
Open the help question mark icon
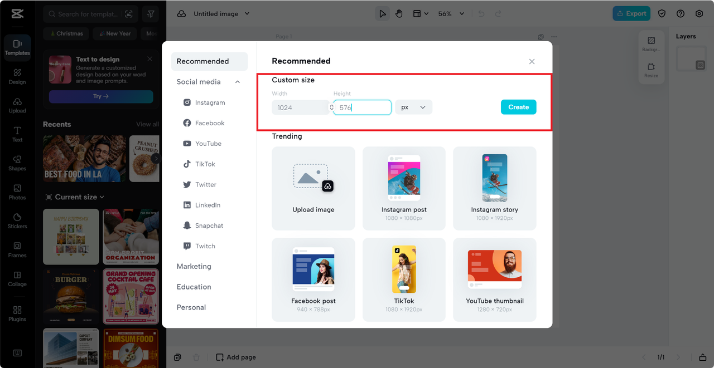(x=681, y=14)
